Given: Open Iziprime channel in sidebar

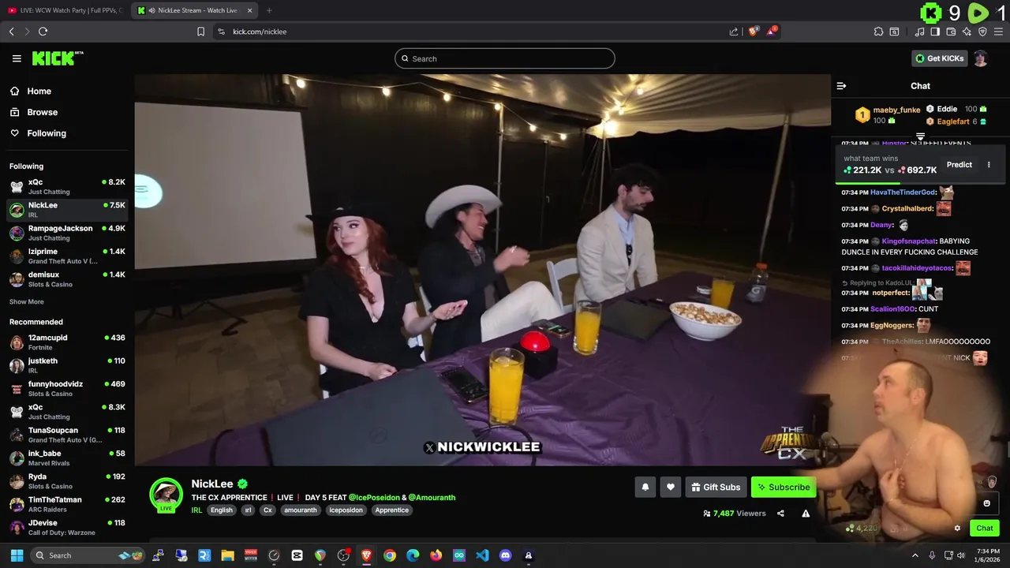Looking at the screenshot, I should click(67, 256).
